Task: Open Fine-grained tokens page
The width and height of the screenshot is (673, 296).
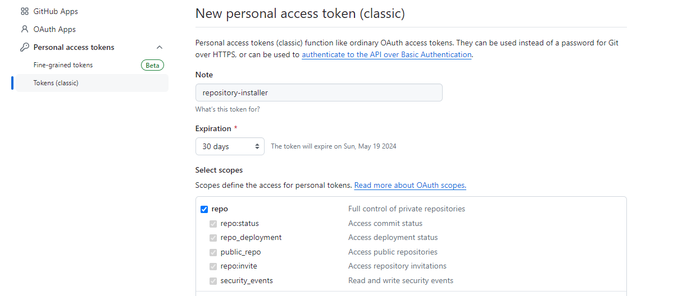Action: (63, 65)
